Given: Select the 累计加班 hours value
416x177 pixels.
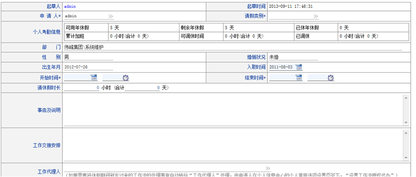Looking at the screenshot, I should [130, 36].
